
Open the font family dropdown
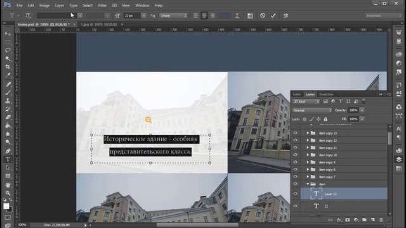point(81,16)
